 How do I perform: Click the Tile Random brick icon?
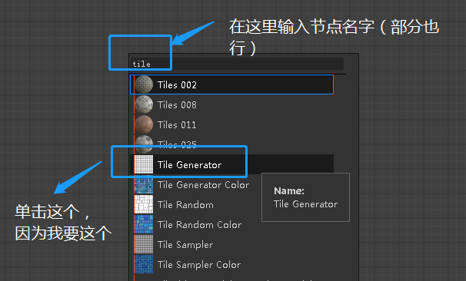point(144,204)
